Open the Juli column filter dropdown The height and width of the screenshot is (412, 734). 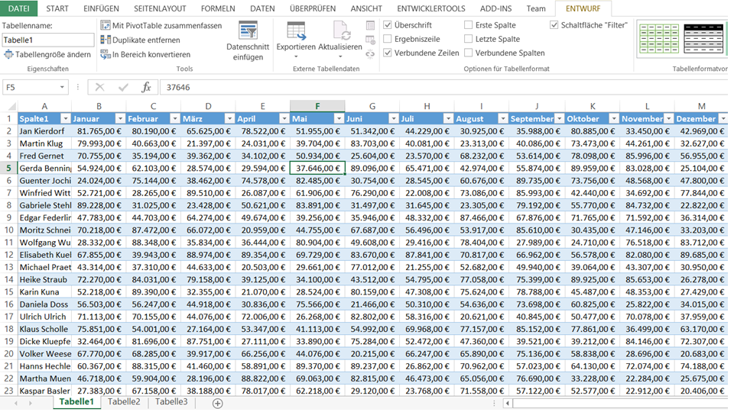pyautogui.click(x=449, y=119)
